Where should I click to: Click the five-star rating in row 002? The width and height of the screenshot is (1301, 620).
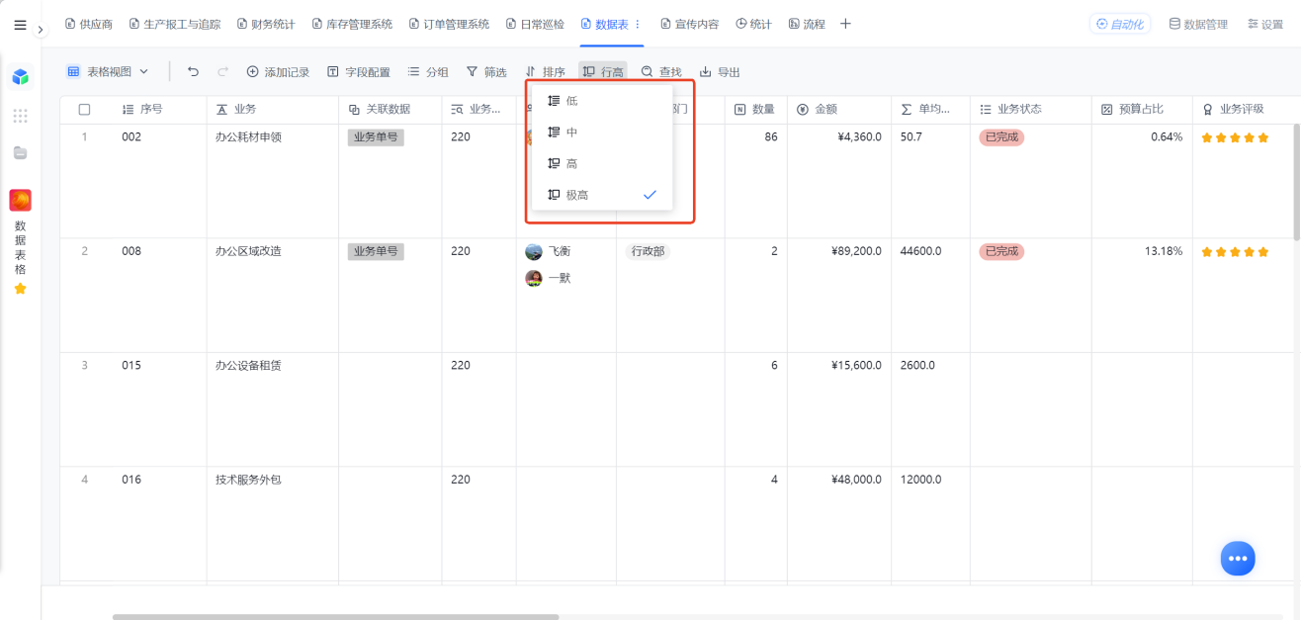pyautogui.click(x=1235, y=137)
